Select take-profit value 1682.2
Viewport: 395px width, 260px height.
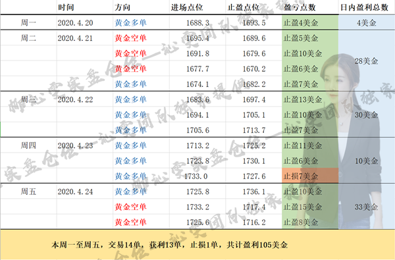(x=254, y=84)
